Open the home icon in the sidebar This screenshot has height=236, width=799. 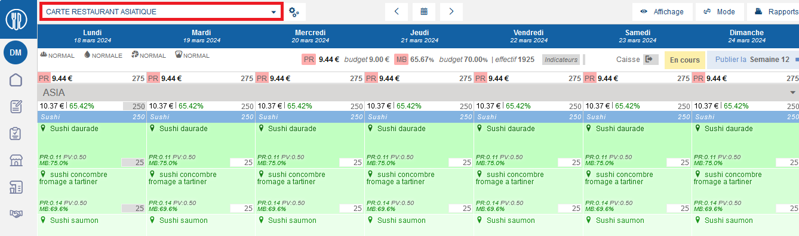(16, 80)
